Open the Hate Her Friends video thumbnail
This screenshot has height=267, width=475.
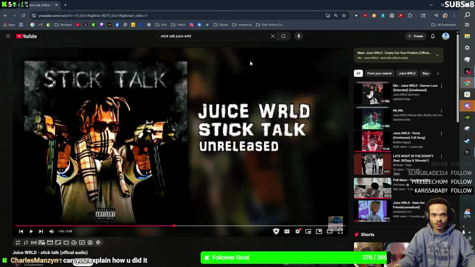pyautogui.click(x=372, y=211)
